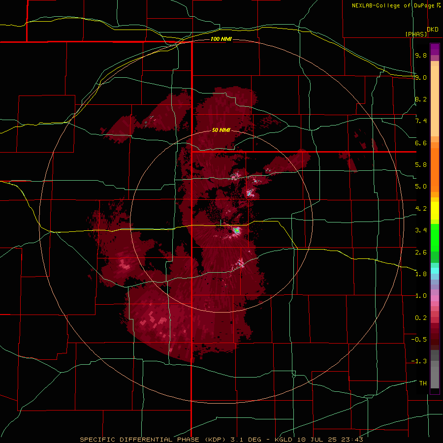Click the 3.1 DEG elevation text
This screenshot has height=443, width=443.
click(x=245, y=440)
